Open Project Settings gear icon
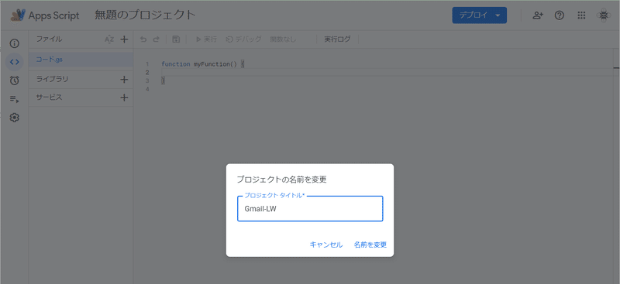 click(x=14, y=118)
